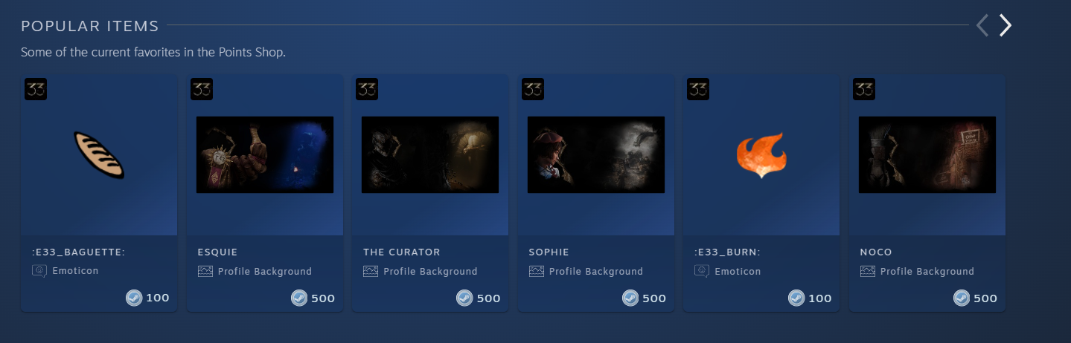
Task: Click the baguette emoticon image
Action: tap(99, 154)
